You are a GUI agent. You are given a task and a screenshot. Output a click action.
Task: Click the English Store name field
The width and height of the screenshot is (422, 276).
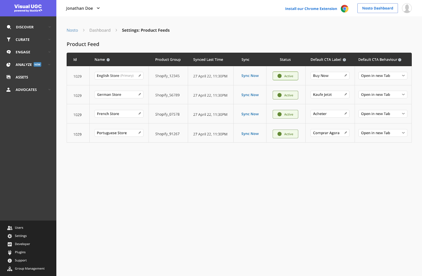[x=119, y=76]
